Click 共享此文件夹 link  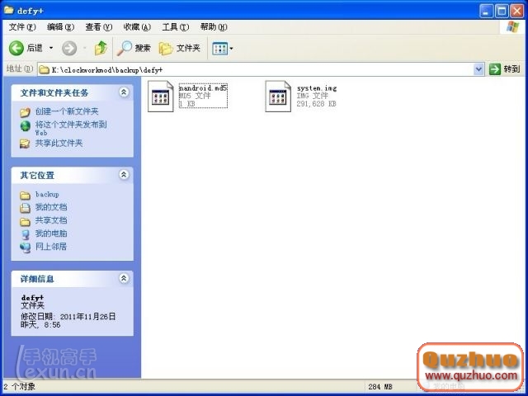pyautogui.click(x=59, y=143)
